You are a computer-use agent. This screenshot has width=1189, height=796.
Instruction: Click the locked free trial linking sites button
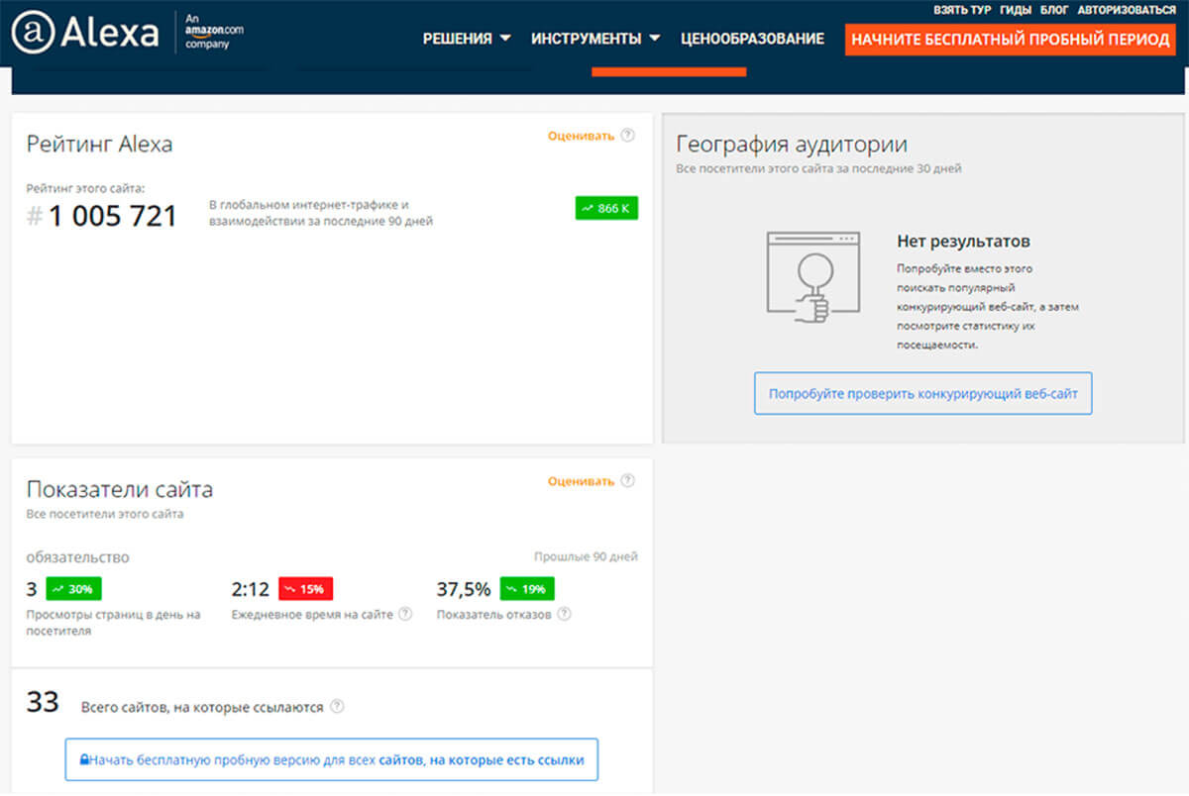332,759
